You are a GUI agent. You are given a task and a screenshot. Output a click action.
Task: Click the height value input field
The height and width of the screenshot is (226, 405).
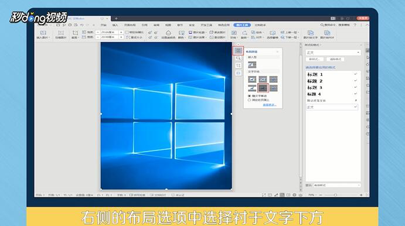(110, 32)
